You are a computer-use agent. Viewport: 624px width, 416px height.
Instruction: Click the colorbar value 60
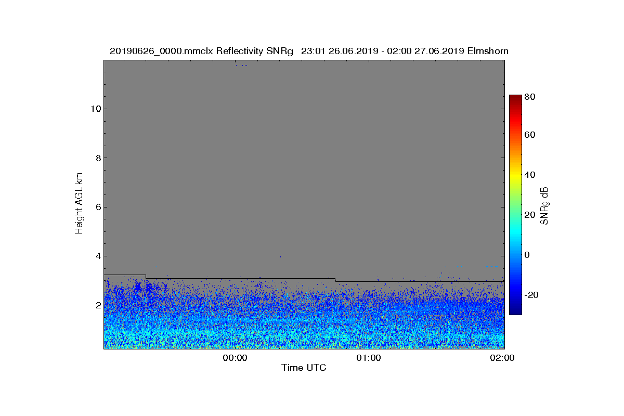point(530,135)
